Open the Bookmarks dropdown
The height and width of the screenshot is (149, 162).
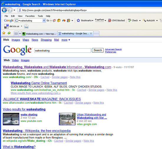[x=87, y=20]
